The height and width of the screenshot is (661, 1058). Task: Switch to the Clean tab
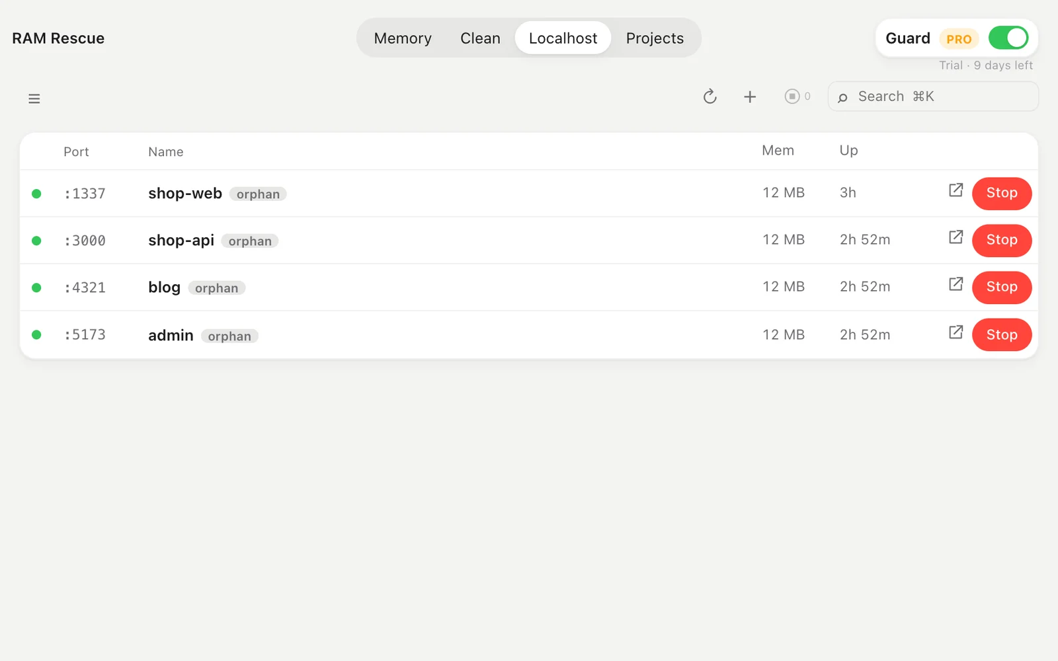pos(480,38)
